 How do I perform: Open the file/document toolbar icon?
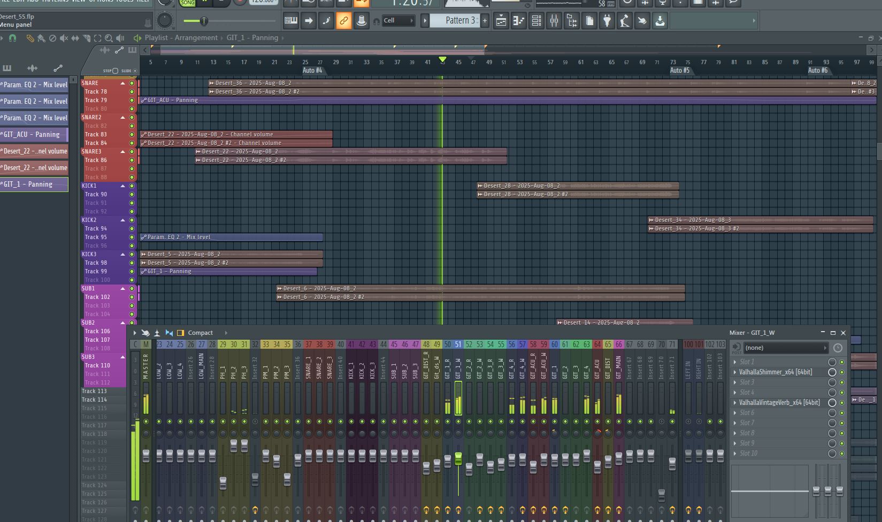[589, 21]
